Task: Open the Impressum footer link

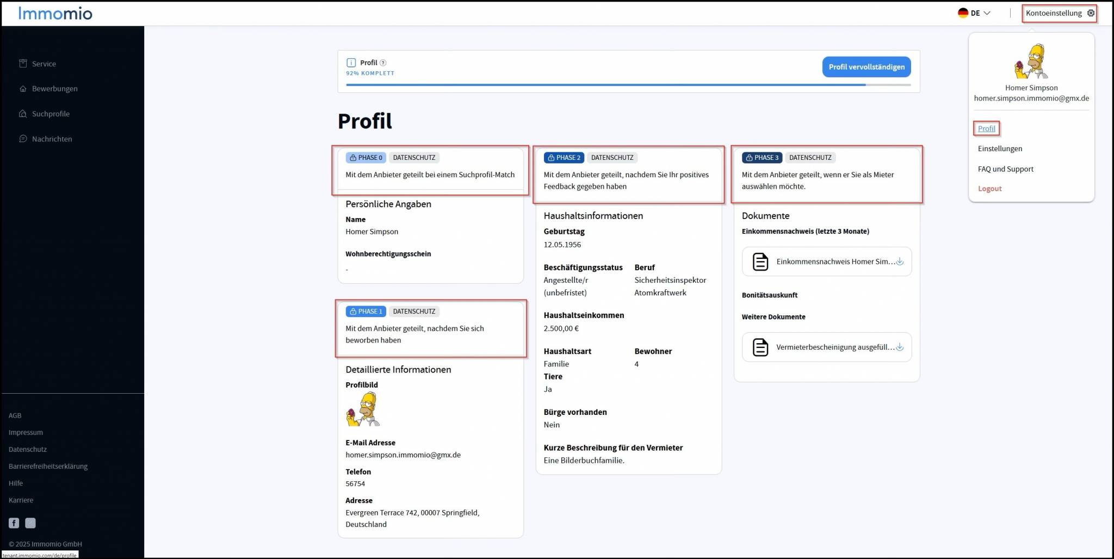Action: pos(26,432)
